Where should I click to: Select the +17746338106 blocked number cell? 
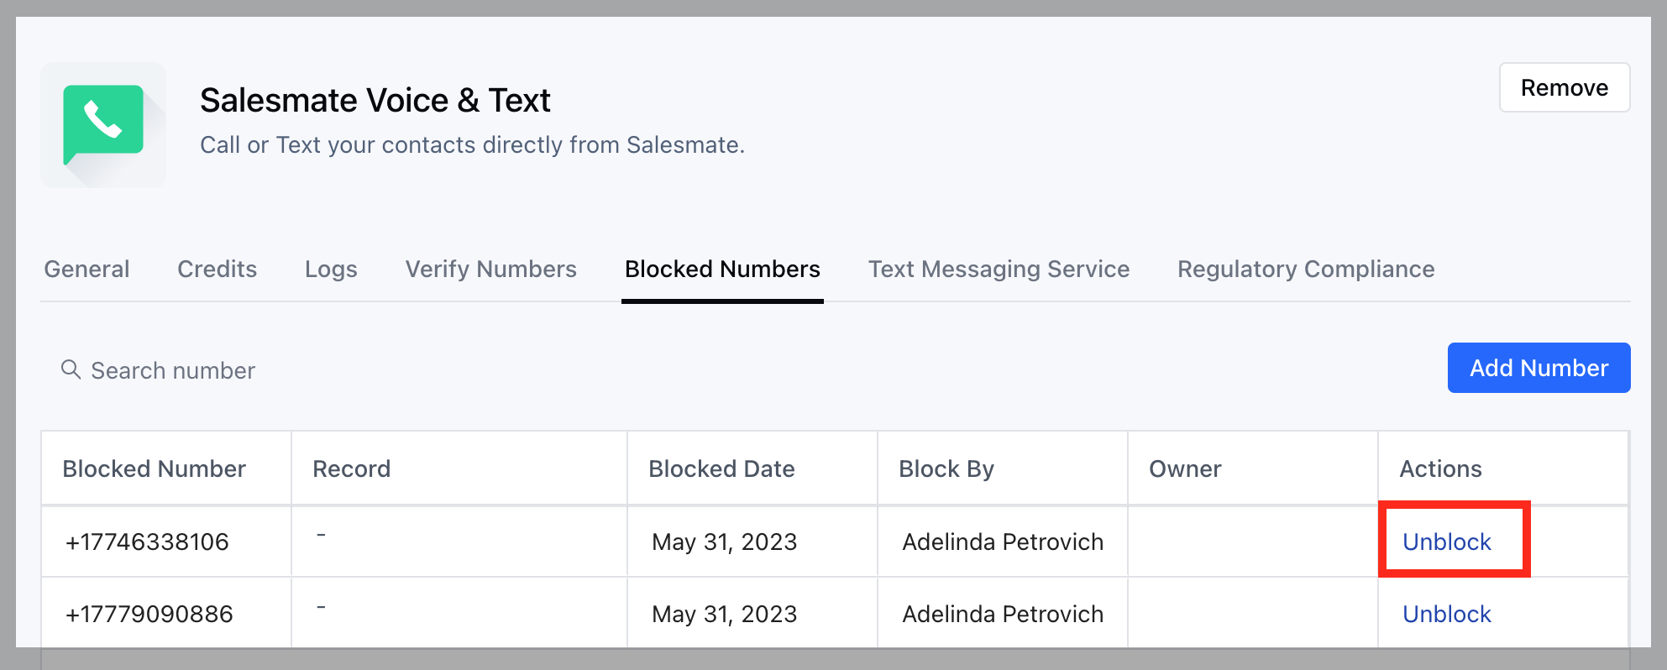click(147, 542)
